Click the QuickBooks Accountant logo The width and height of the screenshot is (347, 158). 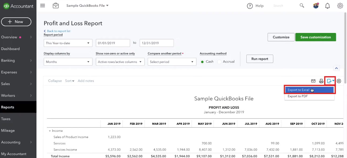pos(18,6)
